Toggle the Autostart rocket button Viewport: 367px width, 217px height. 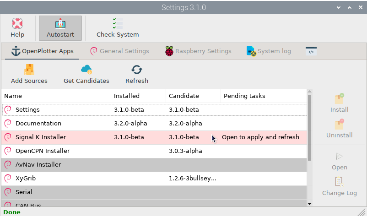point(60,28)
